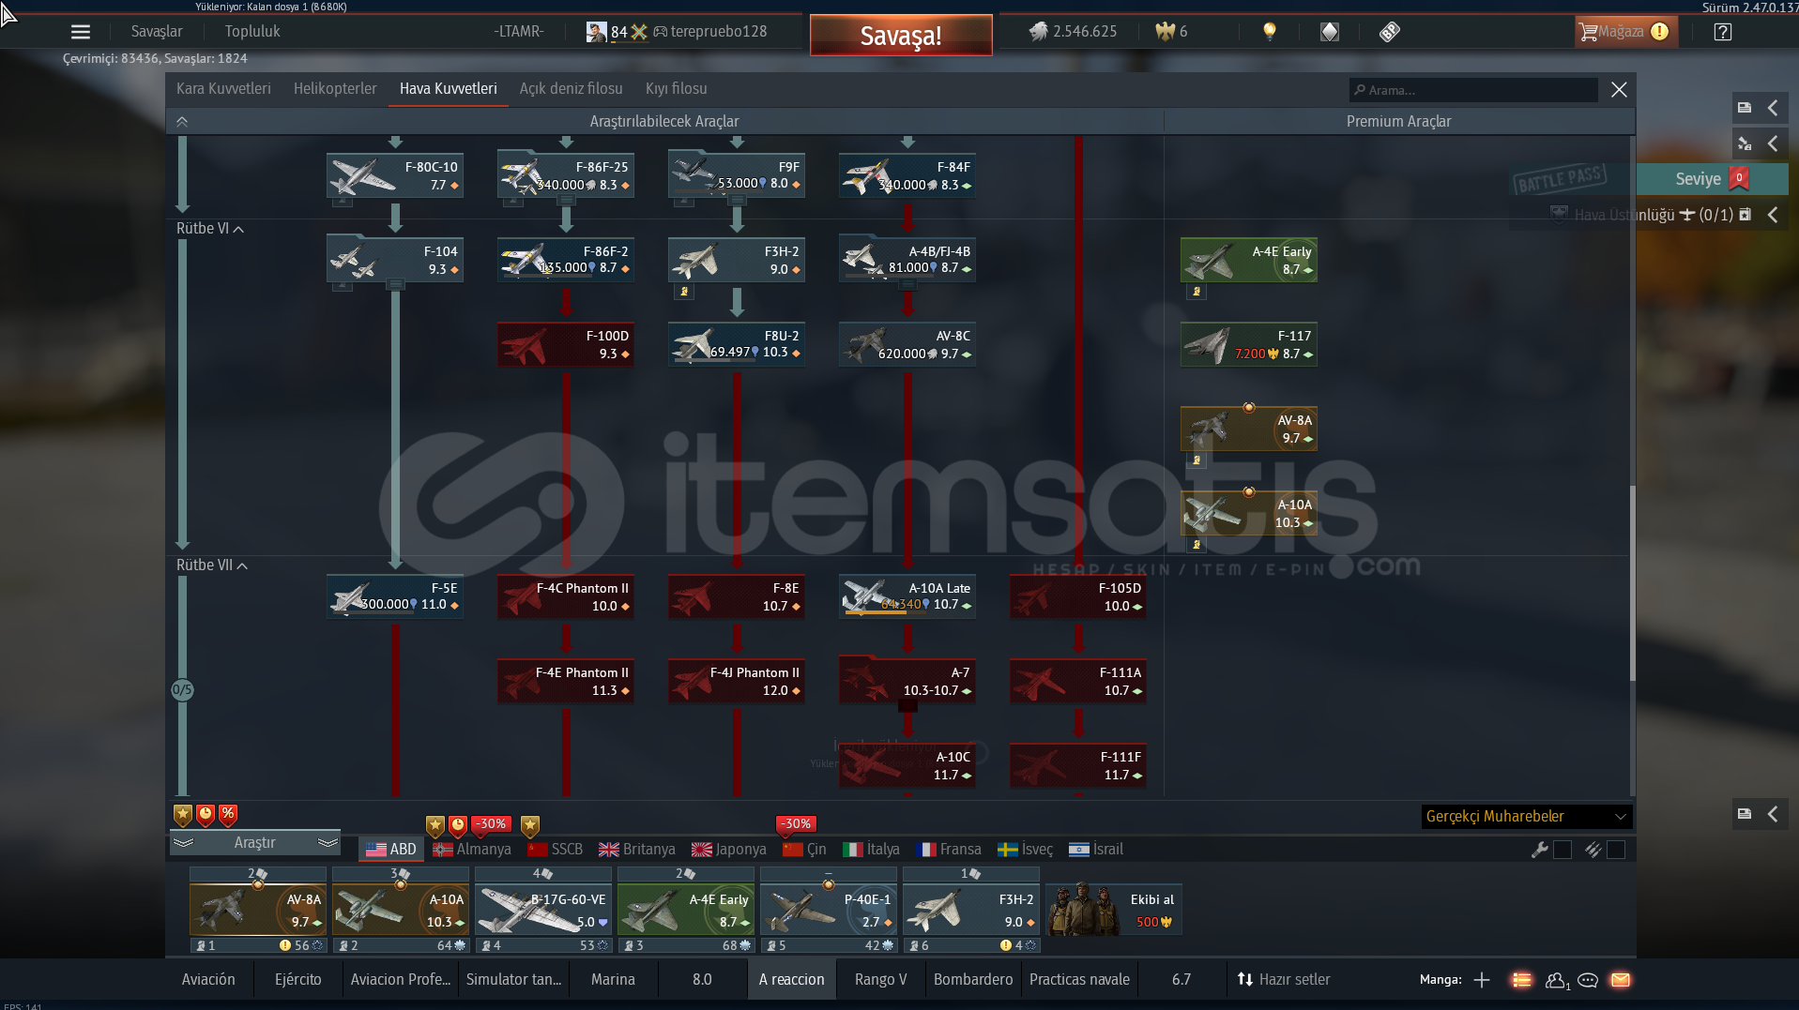This screenshot has width=1799, height=1010.
Task: Close the research tree window
Action: click(x=1619, y=90)
